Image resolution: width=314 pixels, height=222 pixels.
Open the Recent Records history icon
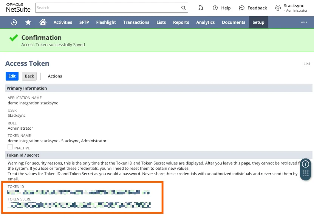14,22
